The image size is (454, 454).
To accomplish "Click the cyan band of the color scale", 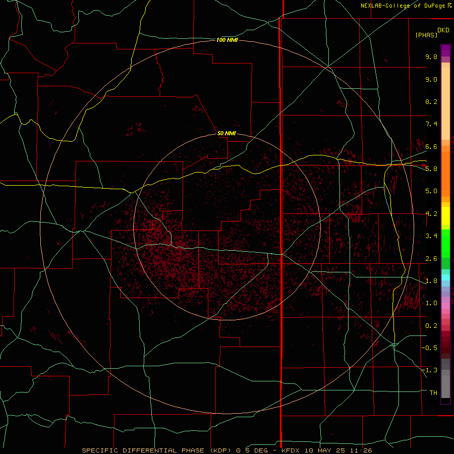I will [x=445, y=277].
